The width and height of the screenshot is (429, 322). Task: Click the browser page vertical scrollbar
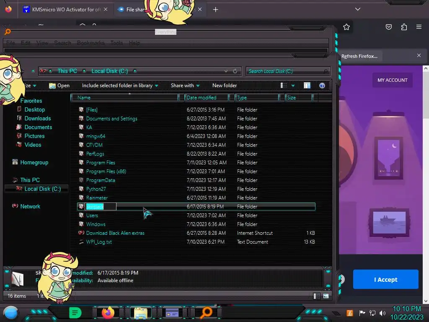[426, 185]
